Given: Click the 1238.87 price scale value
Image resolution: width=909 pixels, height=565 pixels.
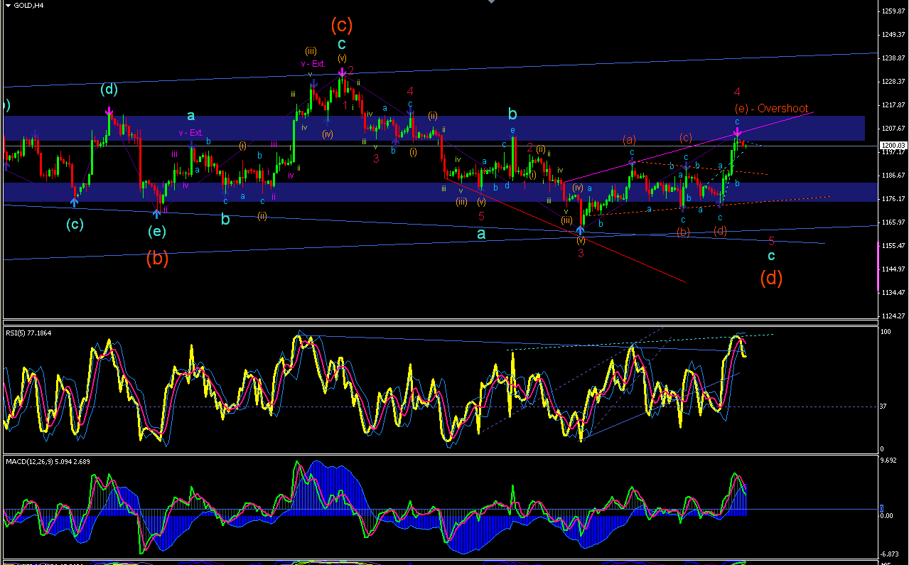Looking at the screenshot, I should point(893,58).
